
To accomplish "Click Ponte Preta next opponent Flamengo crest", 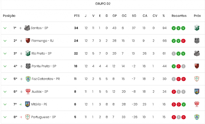I will [197, 66].
